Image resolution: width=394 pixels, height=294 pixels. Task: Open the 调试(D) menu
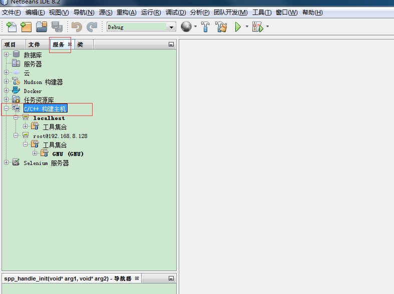(176, 12)
